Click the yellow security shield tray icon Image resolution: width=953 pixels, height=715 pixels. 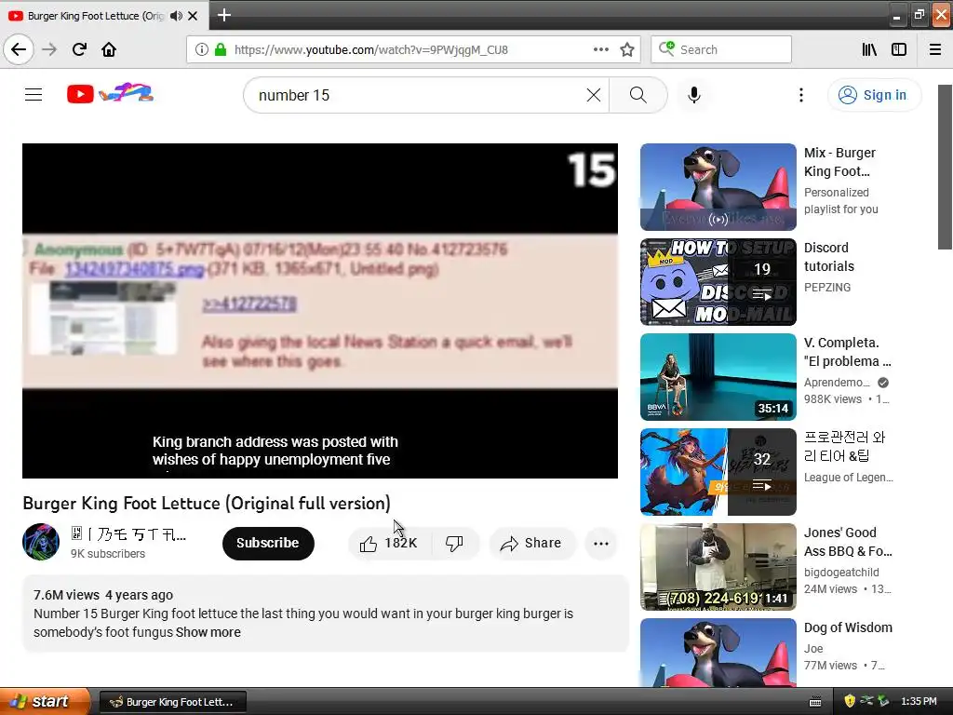click(x=850, y=701)
